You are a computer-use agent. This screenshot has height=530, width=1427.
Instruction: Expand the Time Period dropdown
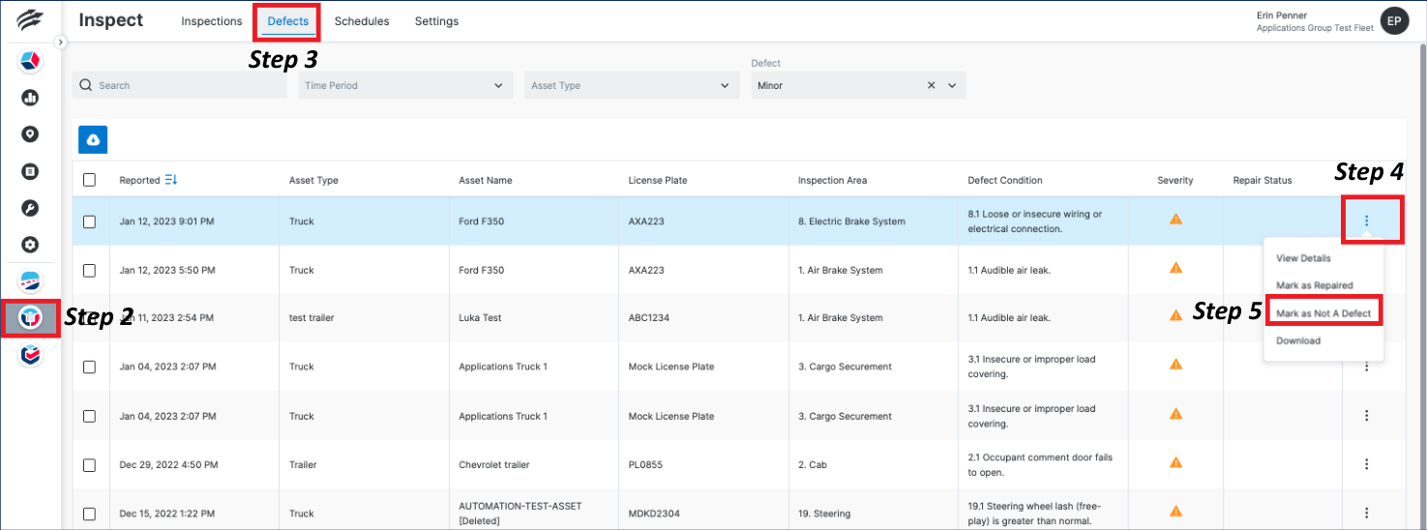pos(405,85)
